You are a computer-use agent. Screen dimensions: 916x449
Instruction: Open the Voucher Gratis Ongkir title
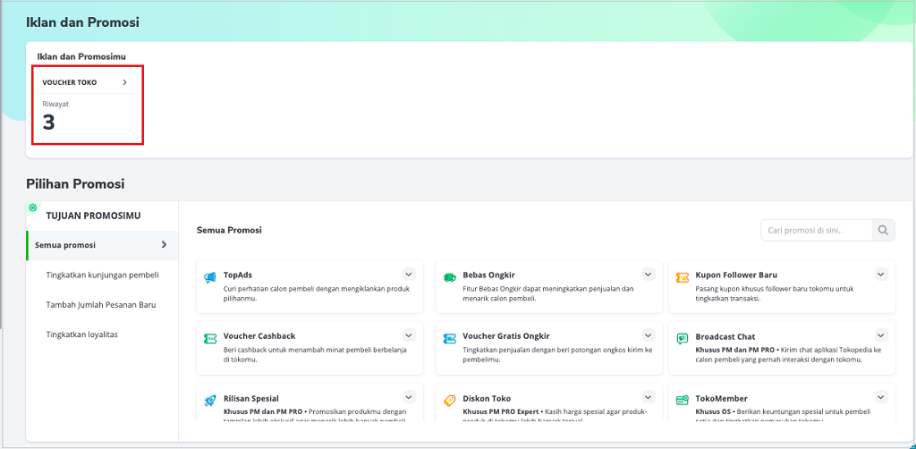506,336
